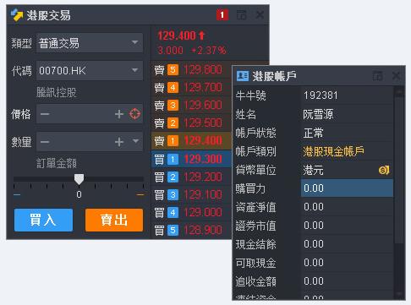Click the 買入 buy button
Image resolution: width=411 pixels, height=305 pixels.
(x=43, y=220)
